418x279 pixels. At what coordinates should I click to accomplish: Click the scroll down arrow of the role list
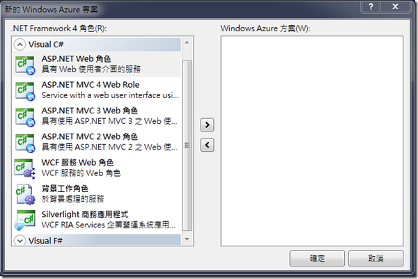tap(187, 239)
